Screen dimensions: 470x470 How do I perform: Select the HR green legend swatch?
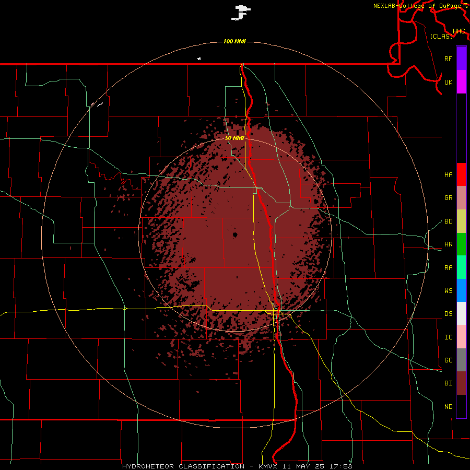[461, 244]
